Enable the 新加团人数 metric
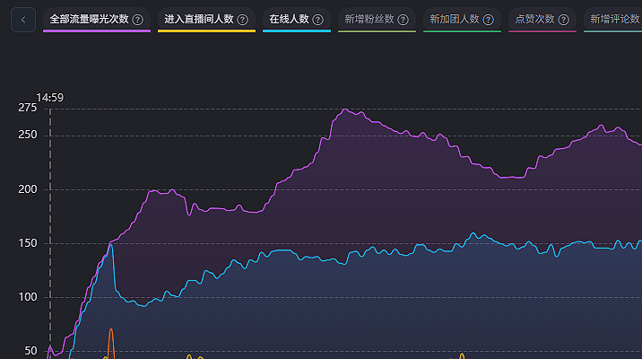 click(x=454, y=19)
